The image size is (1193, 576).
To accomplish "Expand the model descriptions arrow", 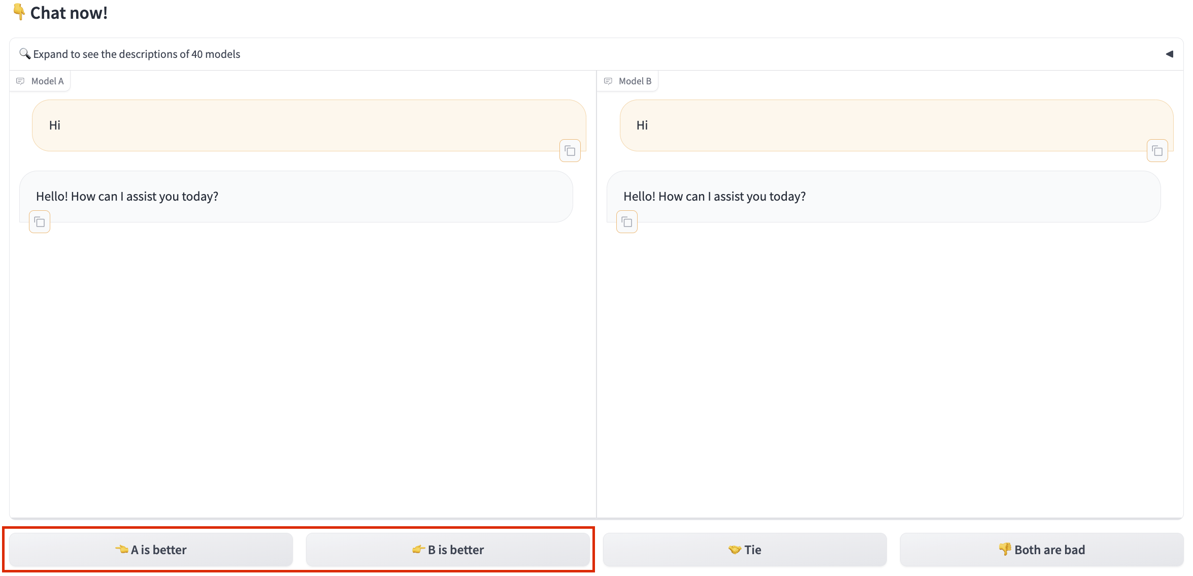I will (x=1169, y=54).
